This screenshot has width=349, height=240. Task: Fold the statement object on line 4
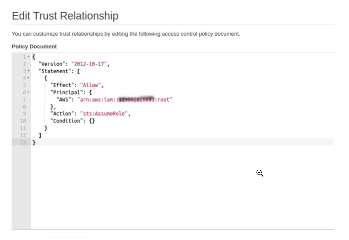coord(29,78)
